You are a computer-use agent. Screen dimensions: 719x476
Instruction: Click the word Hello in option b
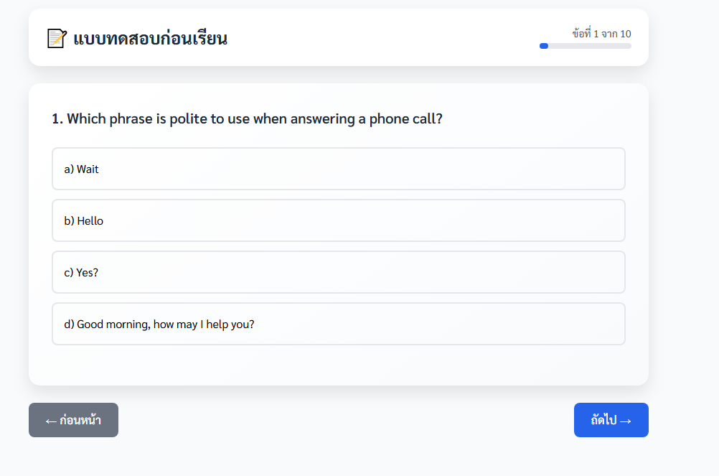[90, 221]
